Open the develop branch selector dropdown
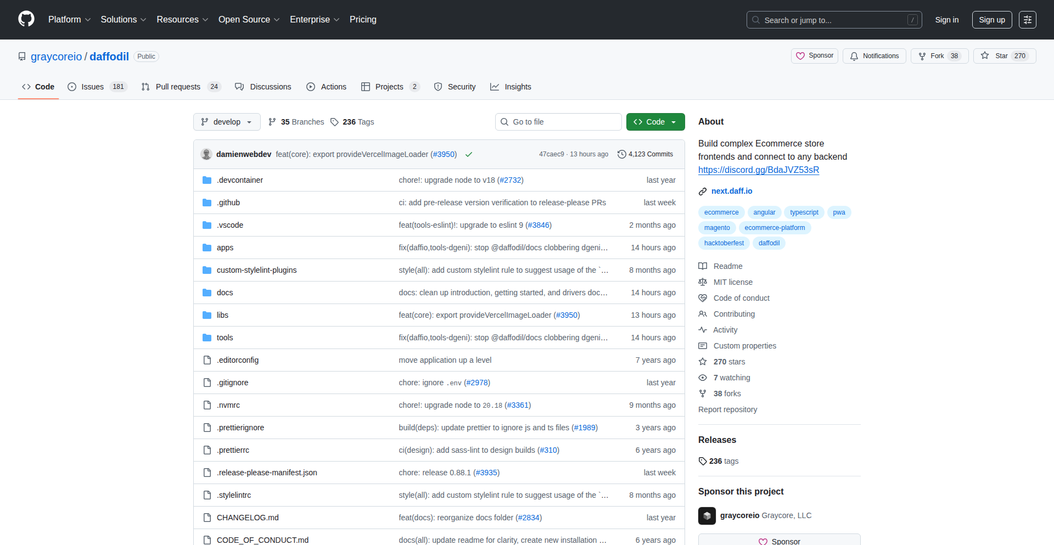The height and width of the screenshot is (545, 1054). pyautogui.click(x=227, y=122)
